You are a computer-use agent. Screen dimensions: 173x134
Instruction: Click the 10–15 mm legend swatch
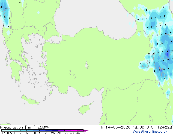pyautogui.click(x=36, y=130)
